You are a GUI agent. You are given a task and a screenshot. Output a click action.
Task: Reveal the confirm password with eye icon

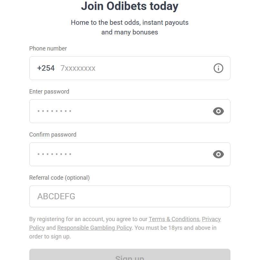click(218, 154)
